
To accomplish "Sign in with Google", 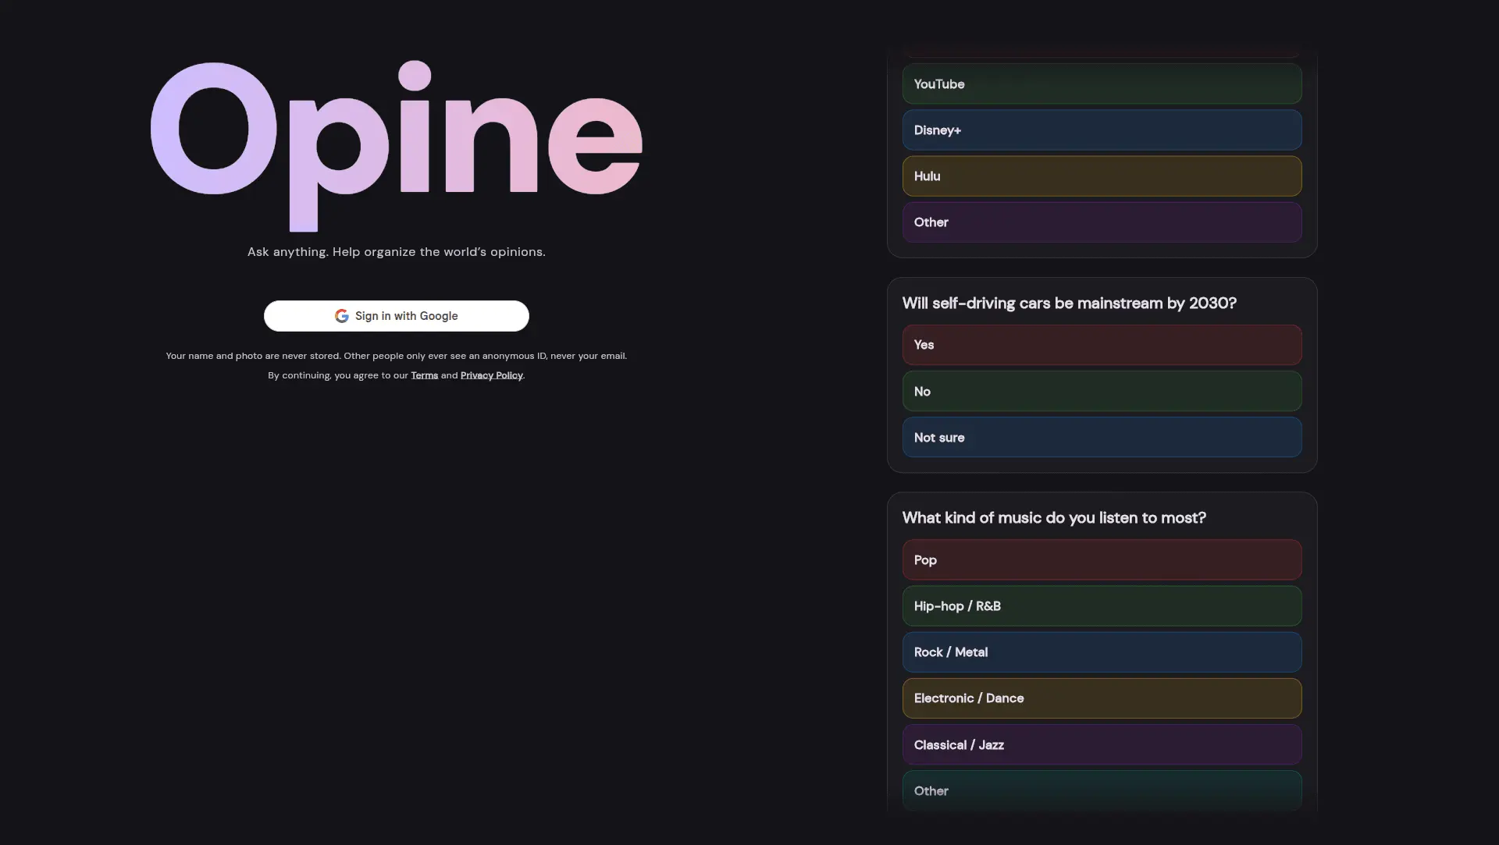I will click(x=397, y=316).
